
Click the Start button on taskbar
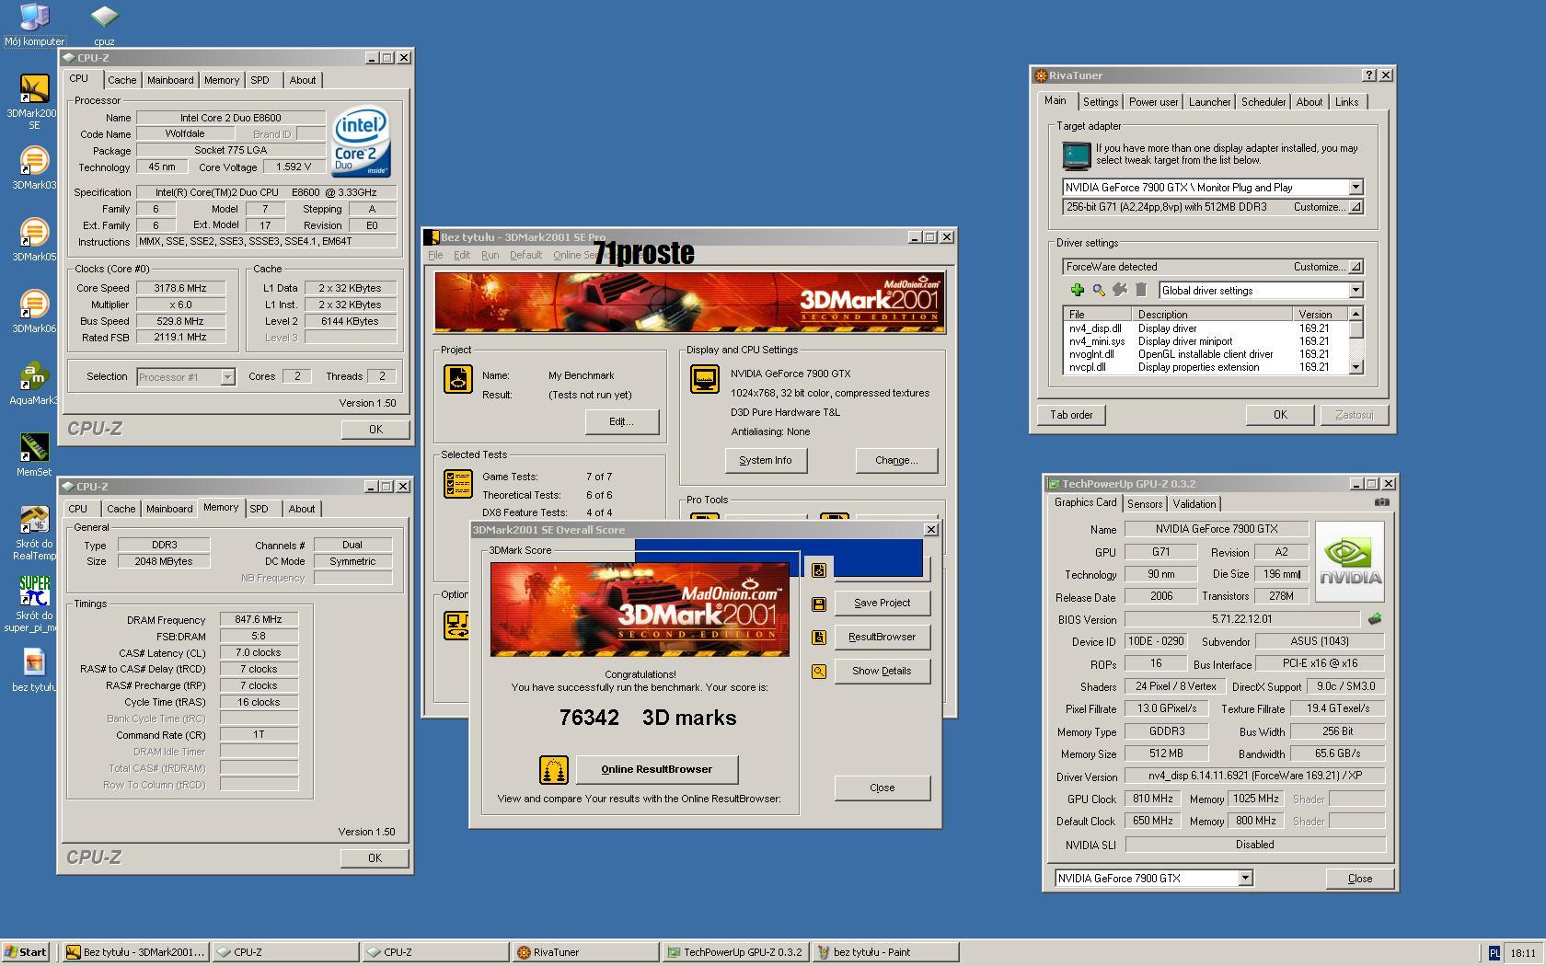point(25,952)
